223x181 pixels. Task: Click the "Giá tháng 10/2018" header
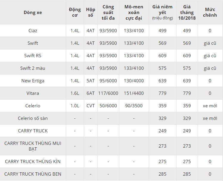click(187, 13)
